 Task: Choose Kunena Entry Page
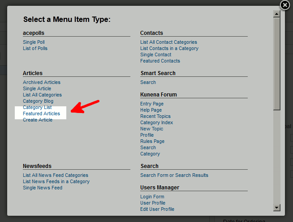[152, 104]
